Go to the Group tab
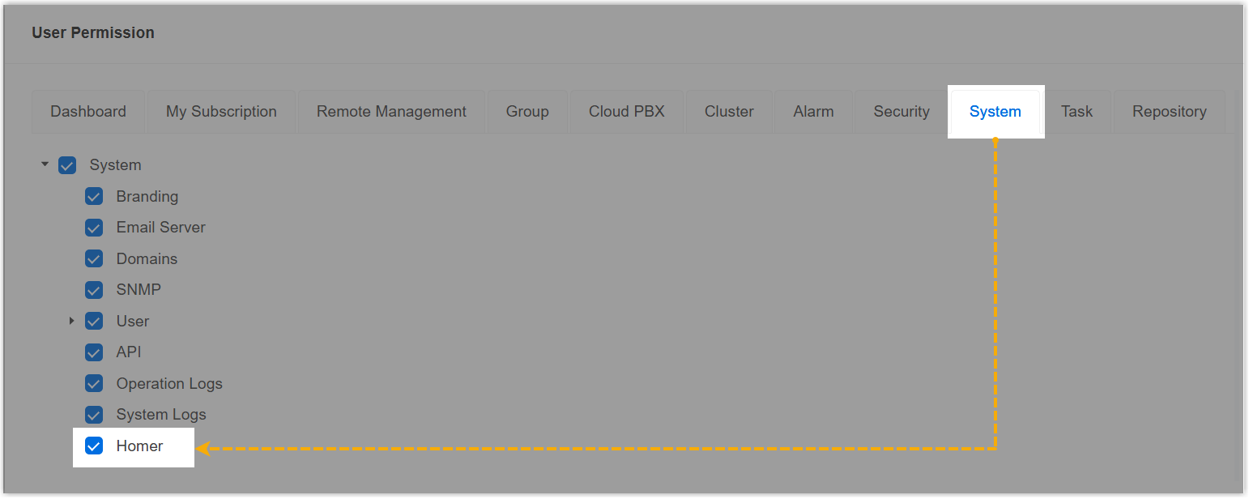This screenshot has width=1249, height=499. coord(527,112)
